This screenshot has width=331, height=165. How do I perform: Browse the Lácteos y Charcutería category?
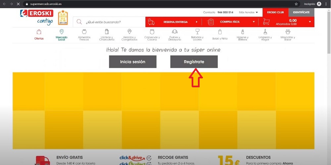[107, 34]
